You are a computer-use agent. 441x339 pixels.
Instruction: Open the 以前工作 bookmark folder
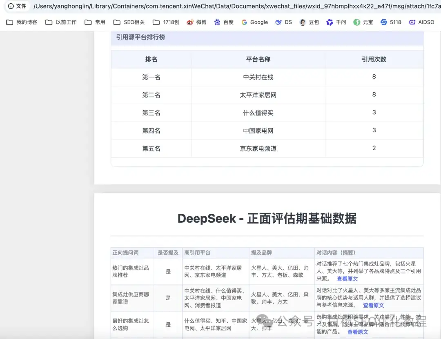pos(61,22)
